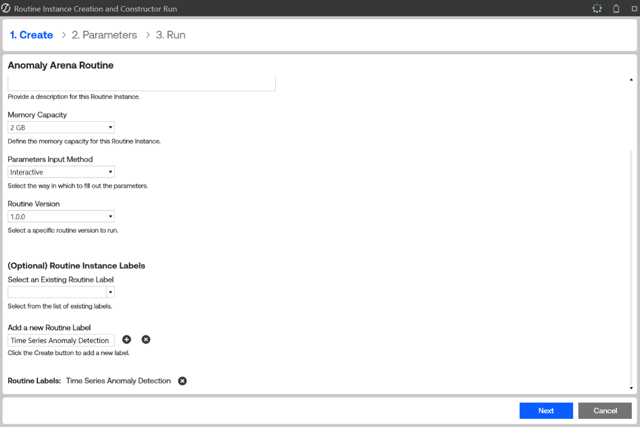Clear the new routine label field with X icon
The height and width of the screenshot is (427, 640).
[x=146, y=339]
